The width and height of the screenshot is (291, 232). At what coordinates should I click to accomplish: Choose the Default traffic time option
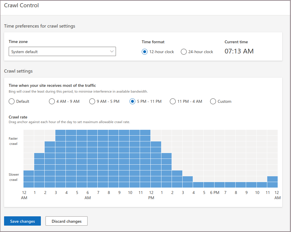click(12, 101)
